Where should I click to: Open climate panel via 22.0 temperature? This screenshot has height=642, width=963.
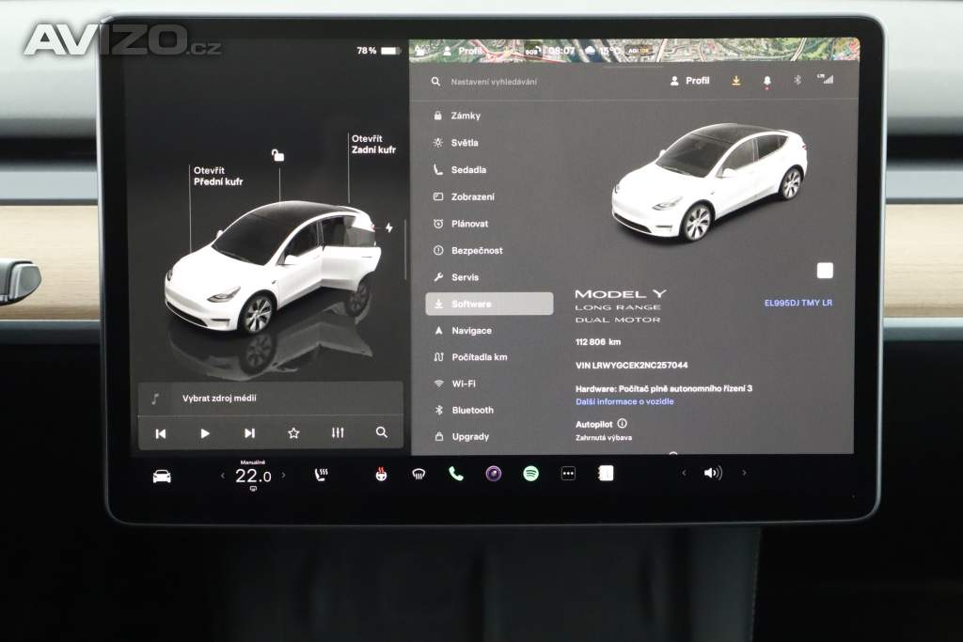[253, 476]
